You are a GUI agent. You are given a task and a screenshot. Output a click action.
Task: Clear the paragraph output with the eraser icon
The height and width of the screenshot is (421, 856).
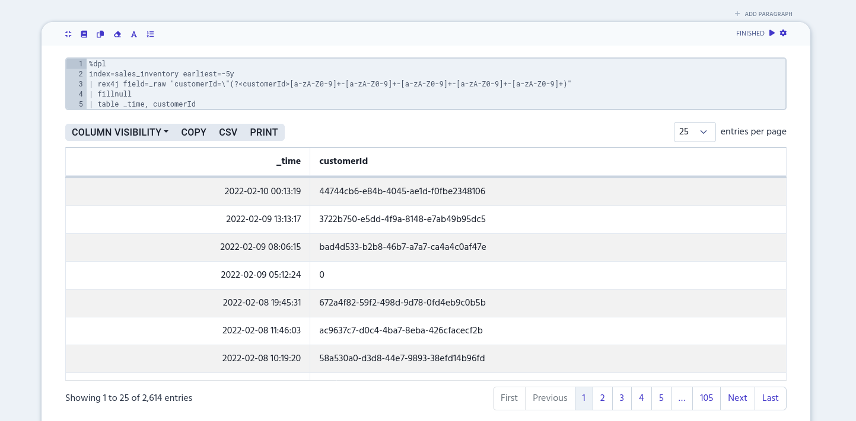click(117, 34)
